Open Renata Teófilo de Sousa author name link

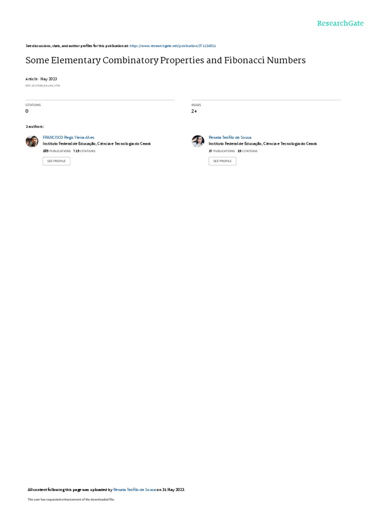230,138
